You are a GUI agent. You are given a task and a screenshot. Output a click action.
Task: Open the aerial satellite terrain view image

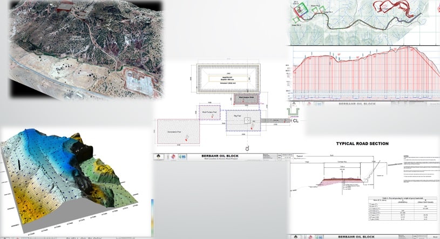tap(86, 50)
